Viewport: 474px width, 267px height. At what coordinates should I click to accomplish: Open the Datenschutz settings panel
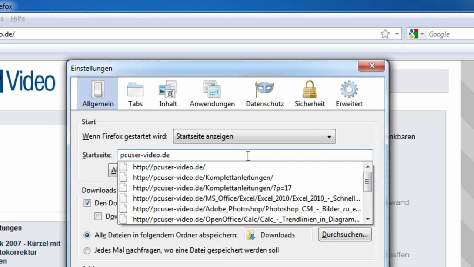pos(265,93)
